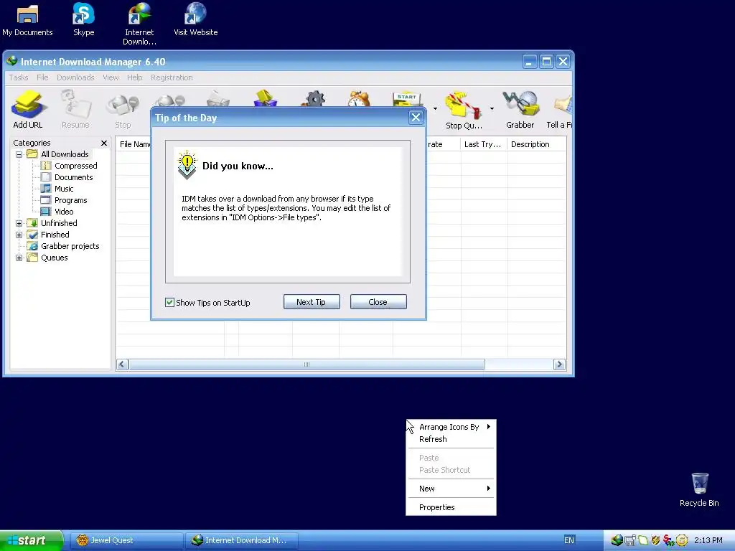Select the Recycle Bin icon

point(699,489)
